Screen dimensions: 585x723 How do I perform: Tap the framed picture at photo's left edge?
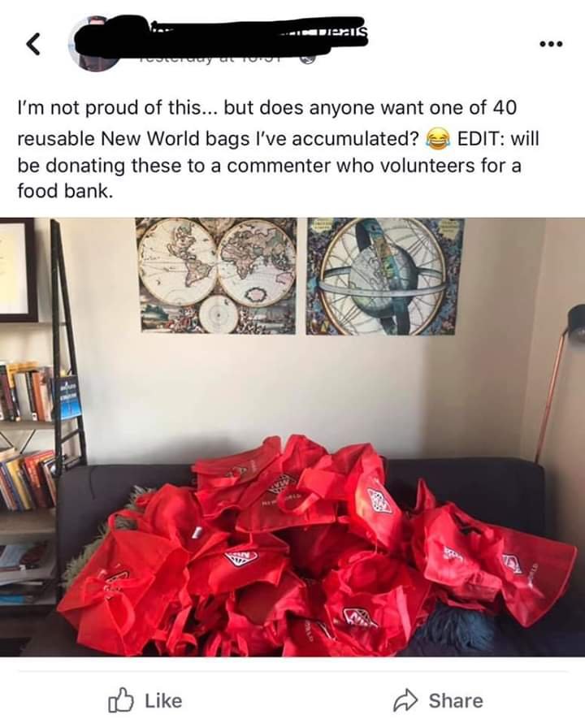point(19,270)
